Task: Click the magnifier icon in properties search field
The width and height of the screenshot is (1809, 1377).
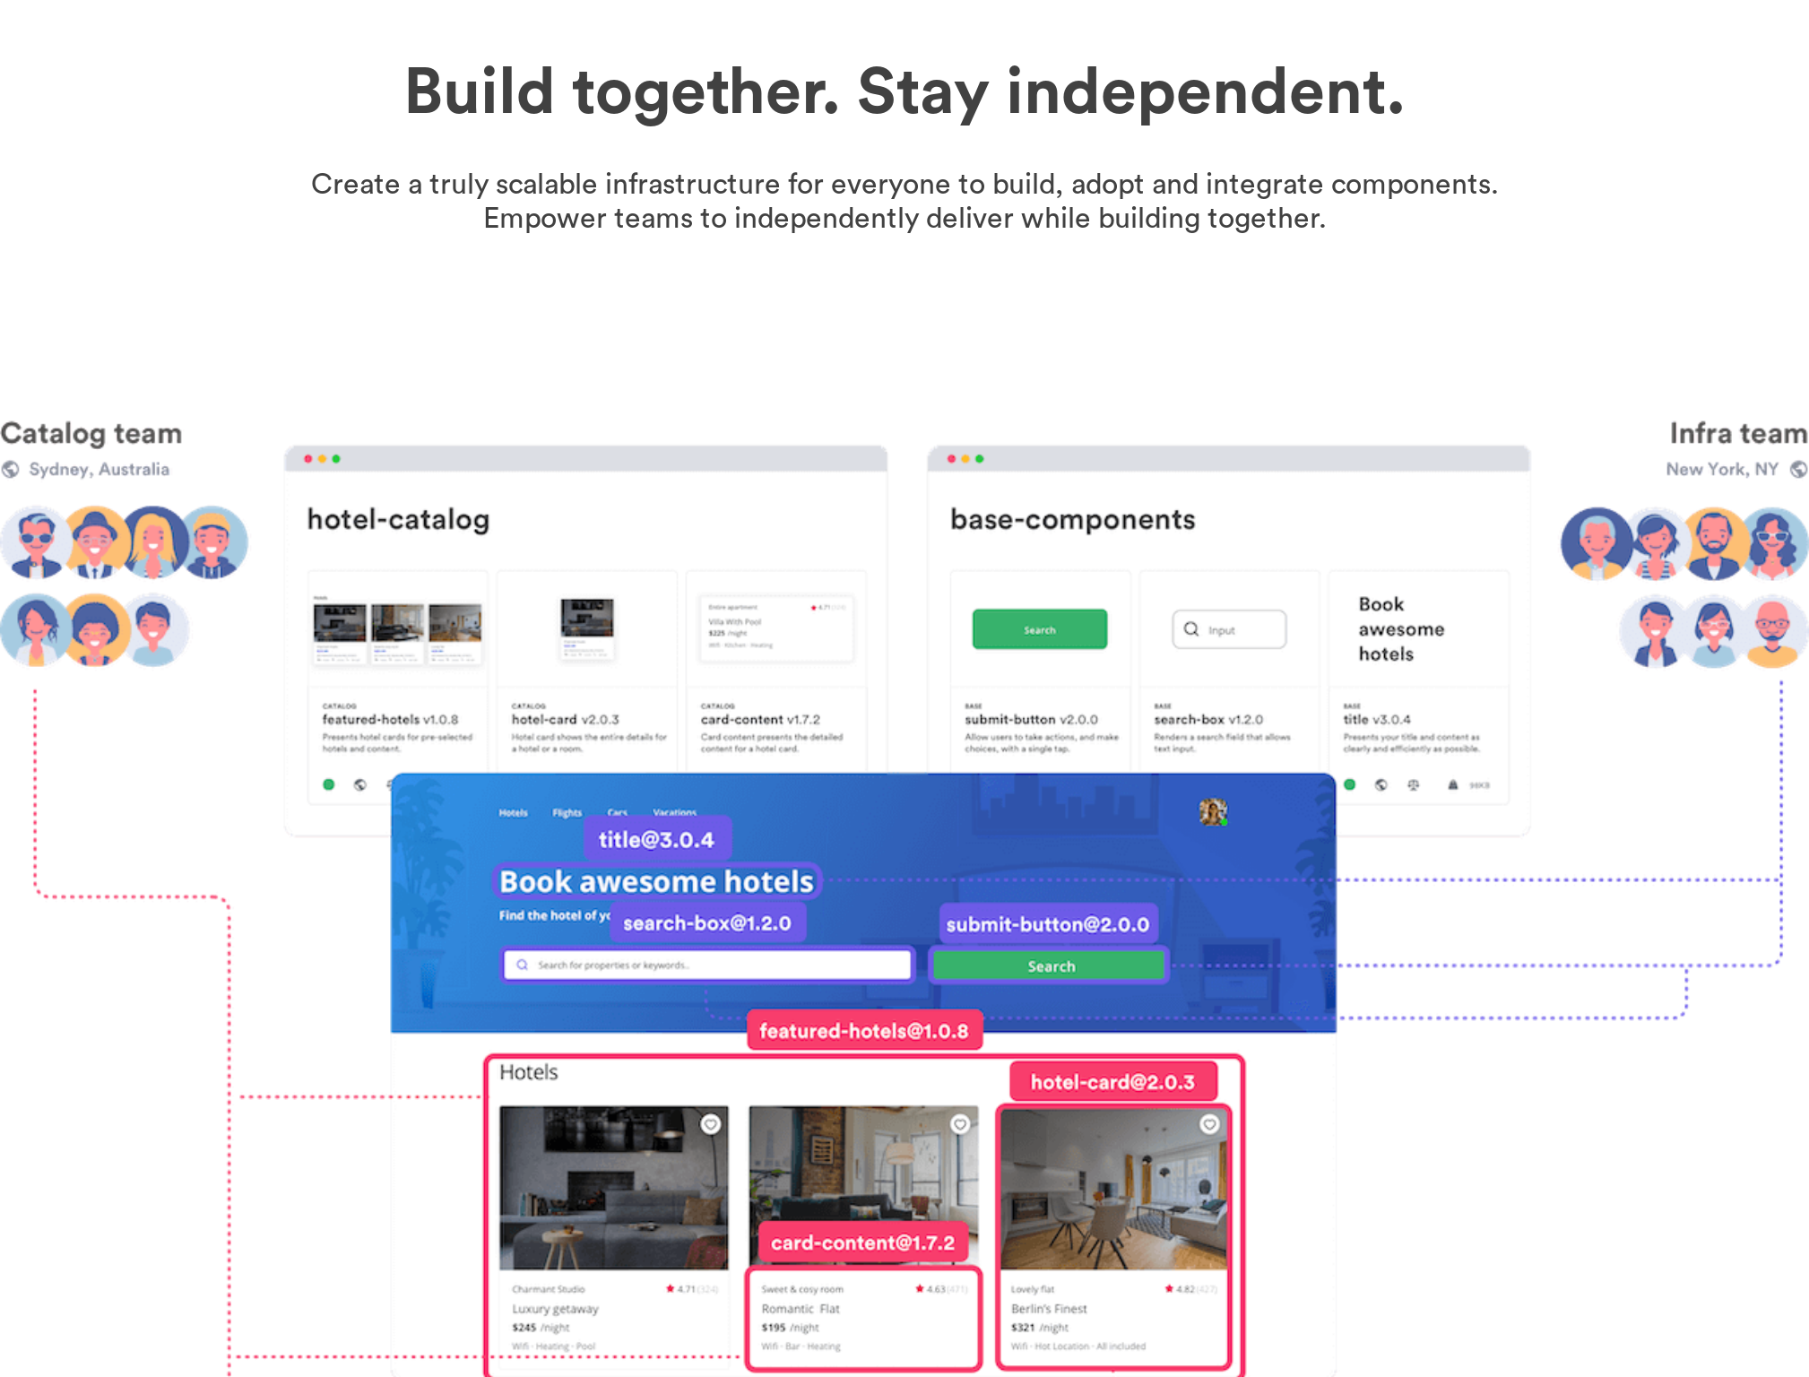Action: [x=522, y=966]
